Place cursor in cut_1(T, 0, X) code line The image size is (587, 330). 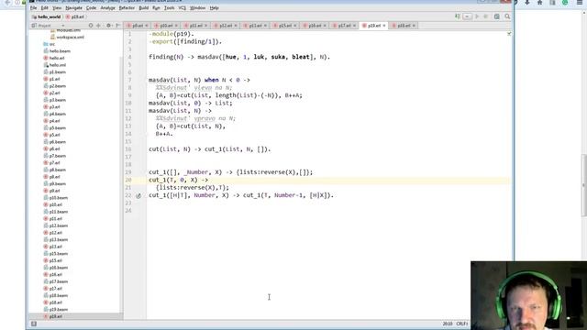point(178,180)
